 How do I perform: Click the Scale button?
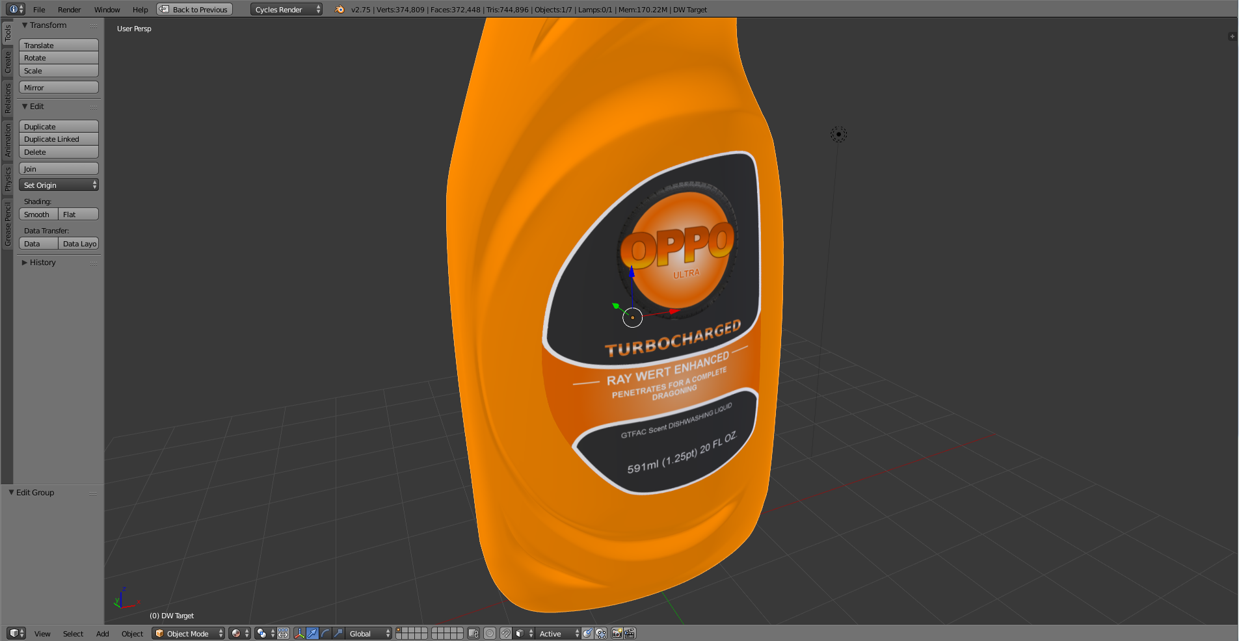pyautogui.click(x=59, y=70)
